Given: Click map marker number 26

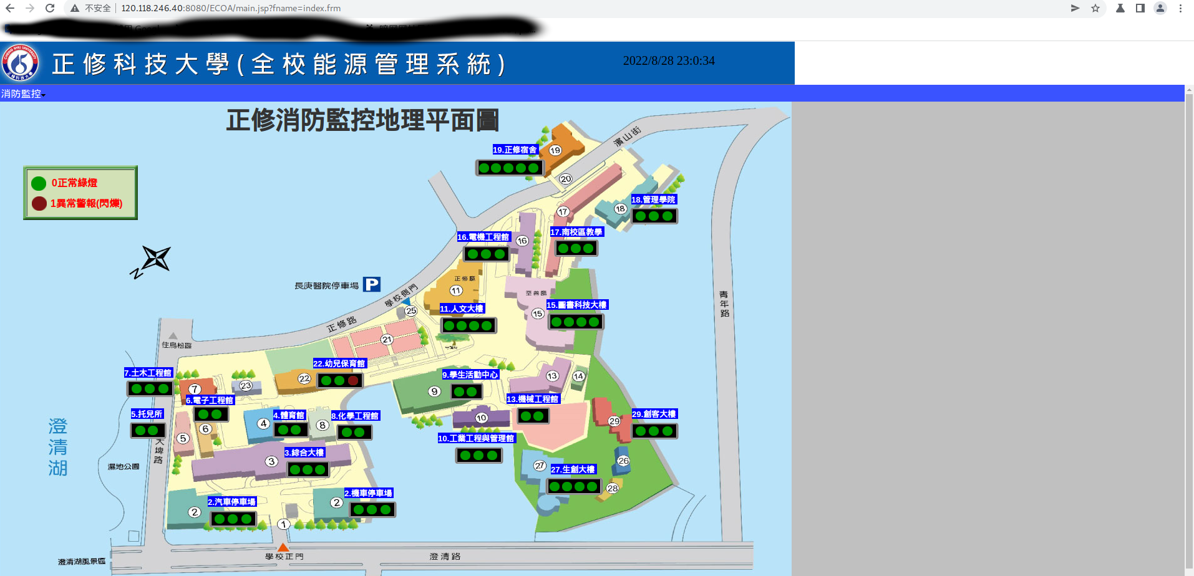Looking at the screenshot, I should pos(623,461).
